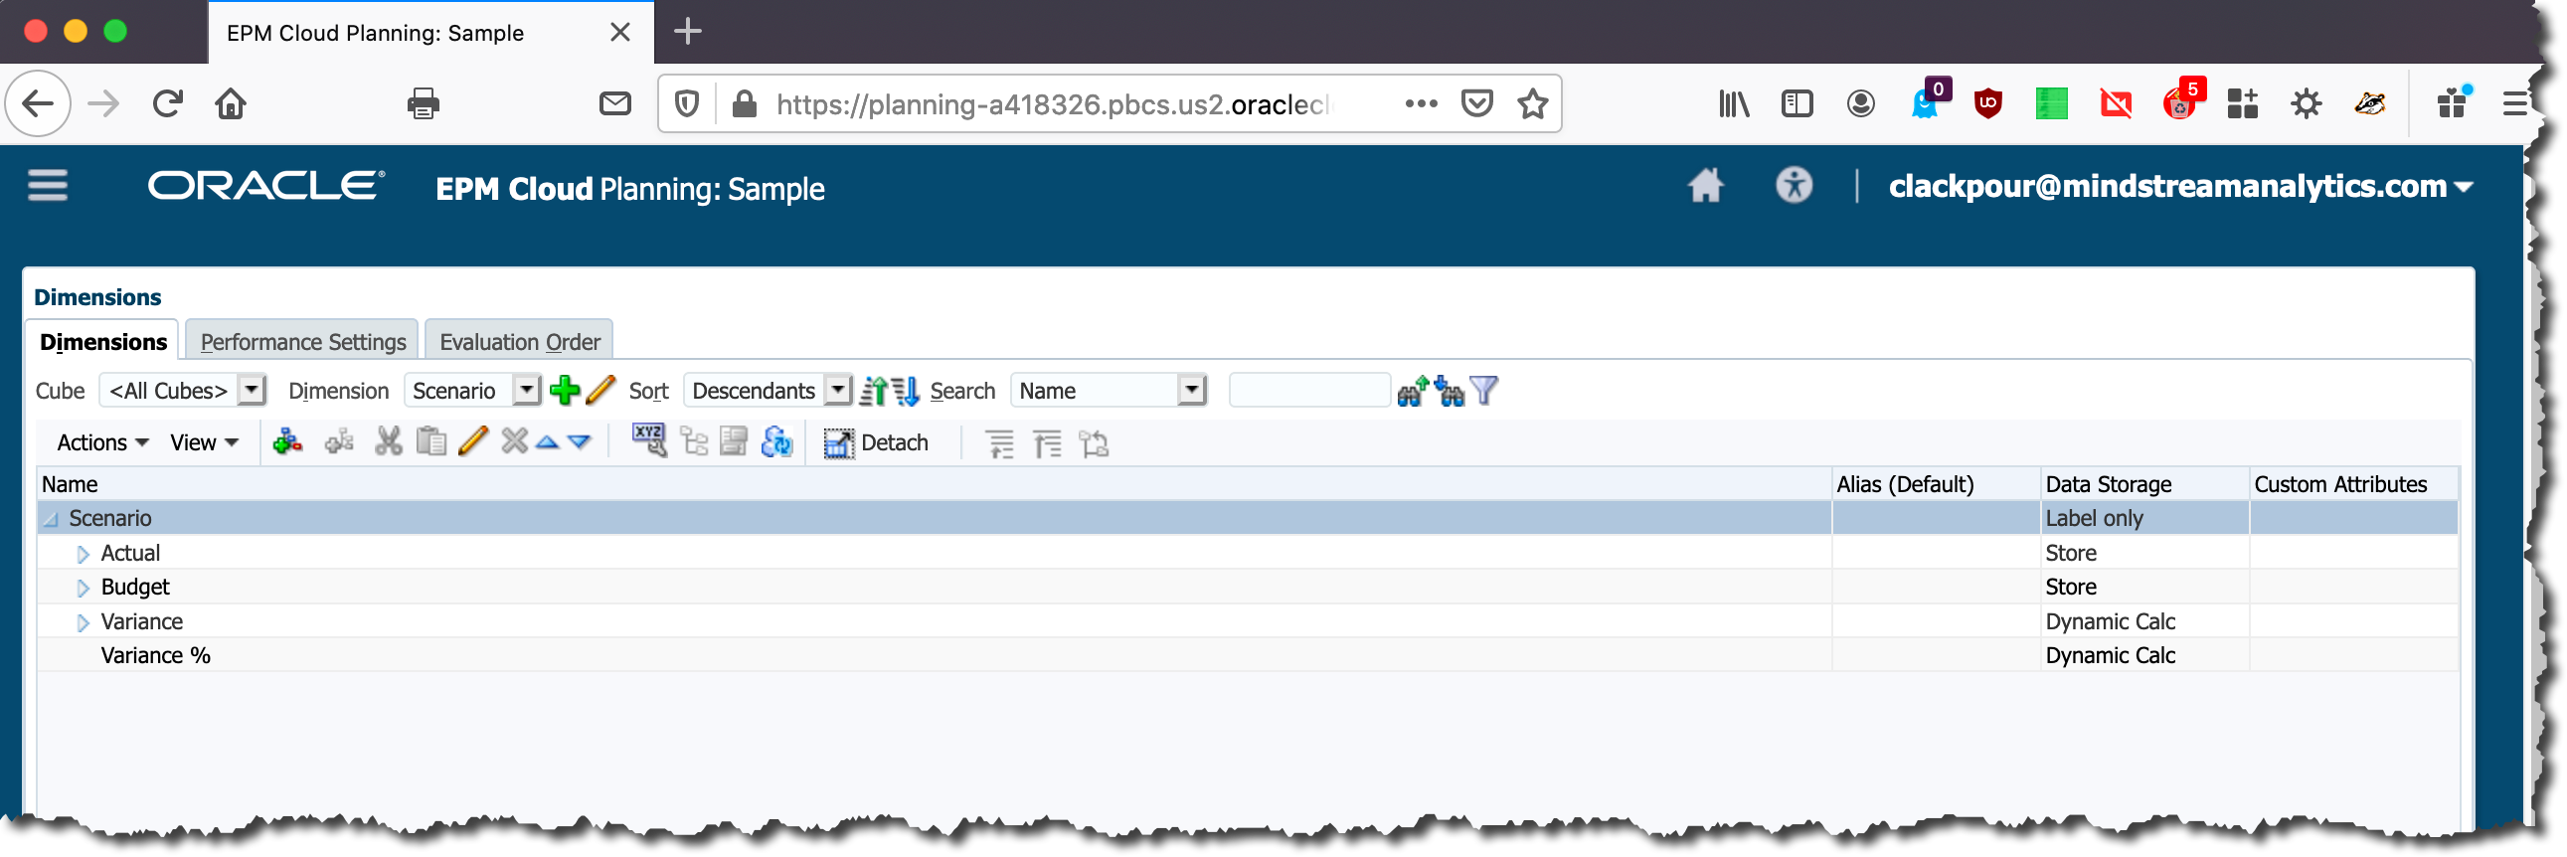This screenshot has width=2567, height=857.
Task: Click the uBlock Origin extension icon
Action: 1988,103
